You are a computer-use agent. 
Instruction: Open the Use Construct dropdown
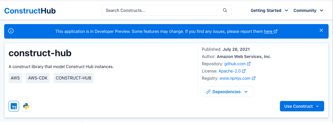302,106
